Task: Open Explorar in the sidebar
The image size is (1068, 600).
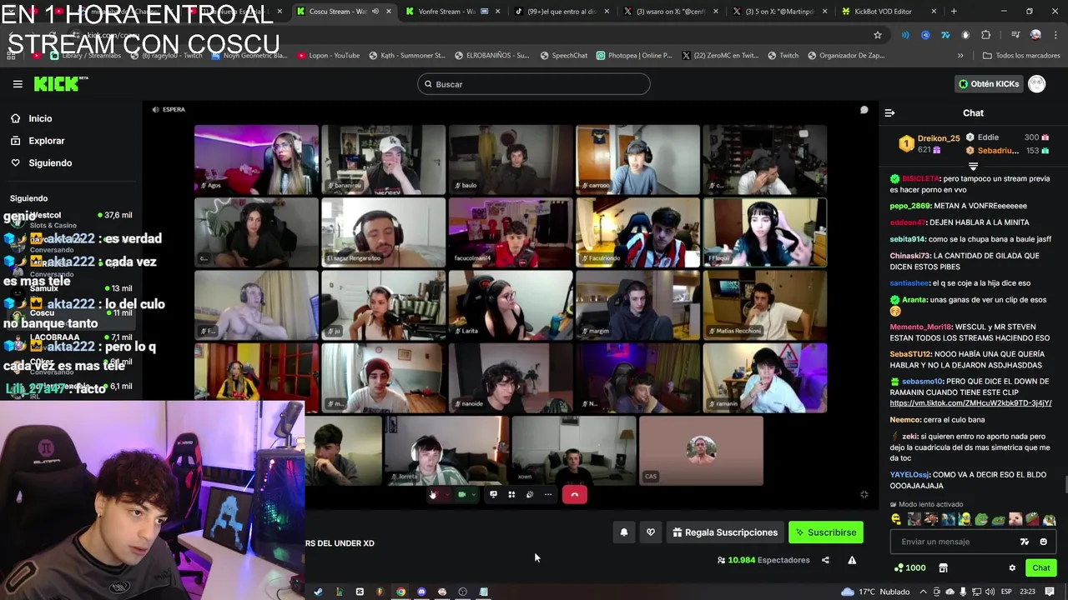Action: point(46,141)
